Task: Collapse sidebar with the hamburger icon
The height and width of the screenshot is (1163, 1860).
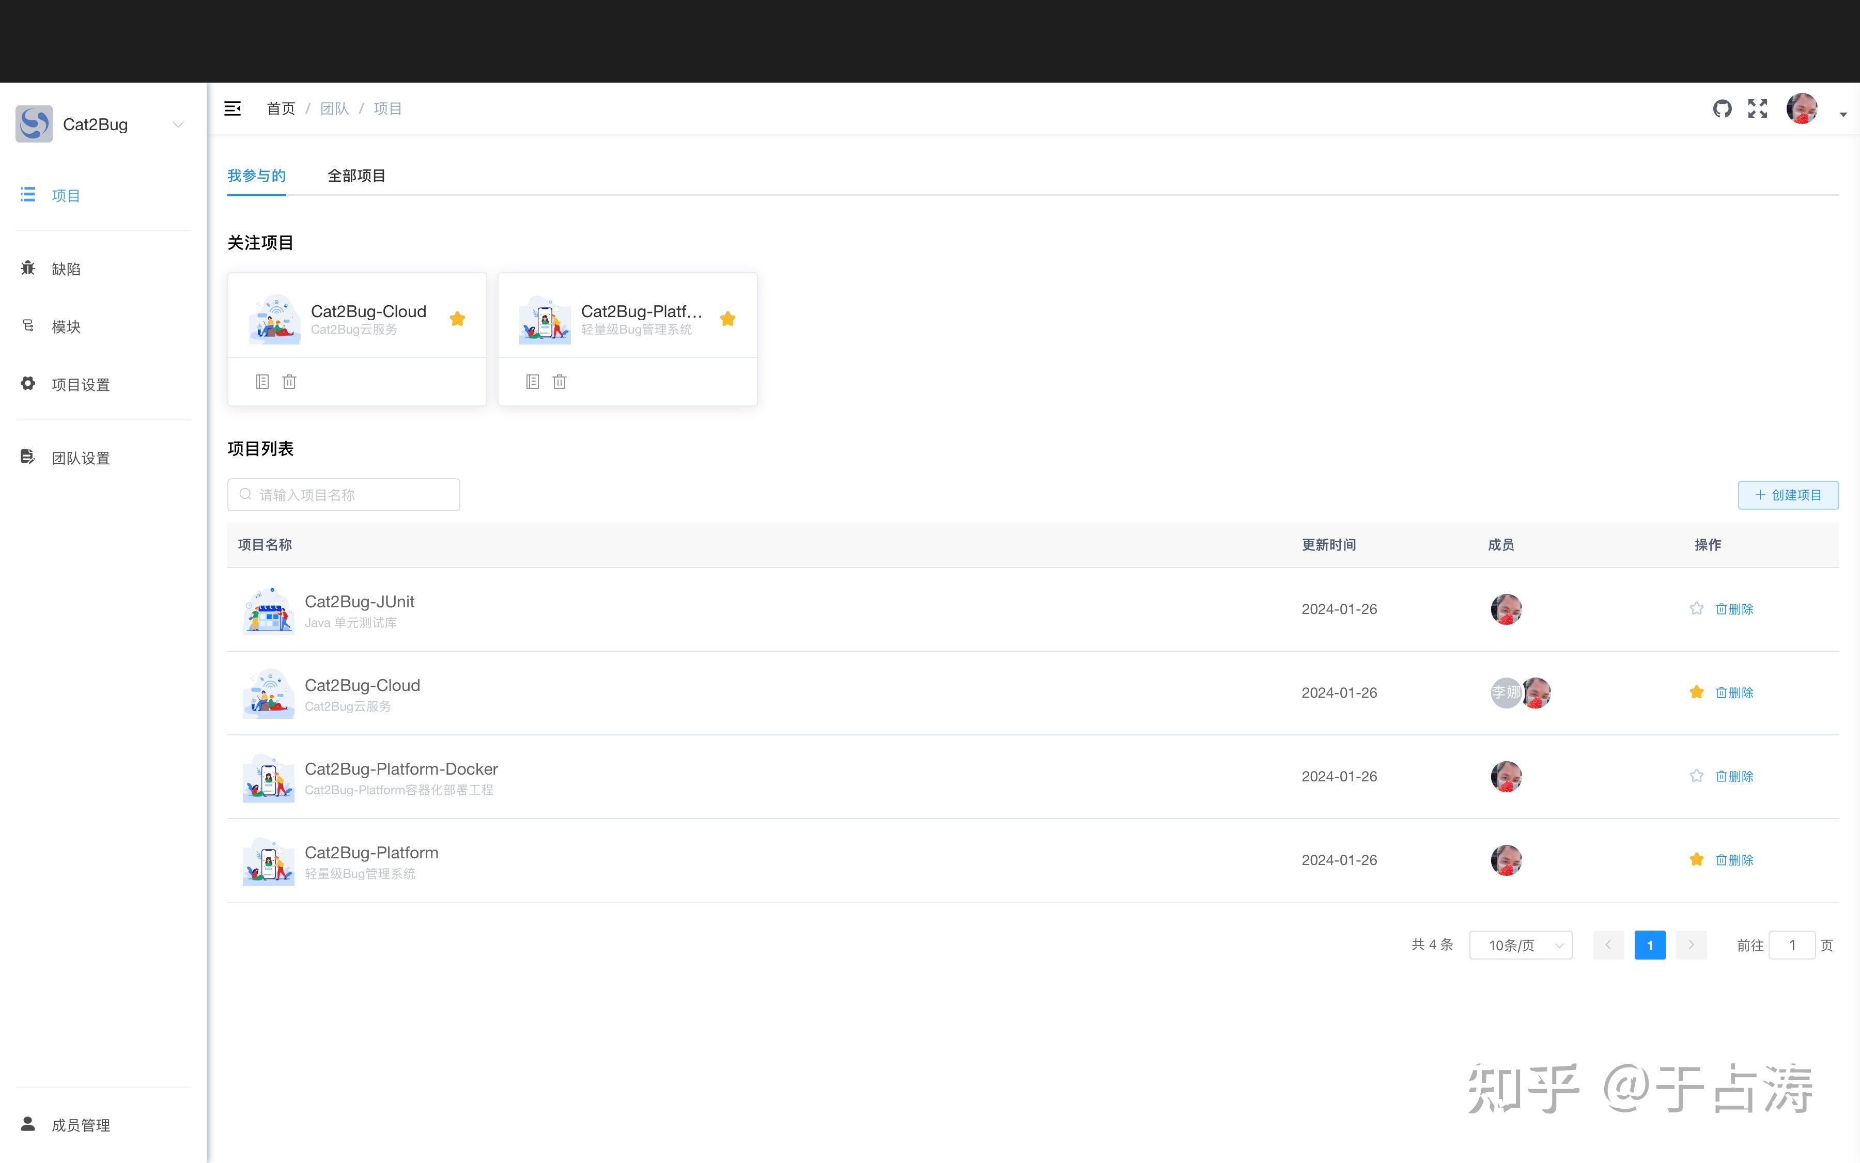Action: tap(233, 108)
